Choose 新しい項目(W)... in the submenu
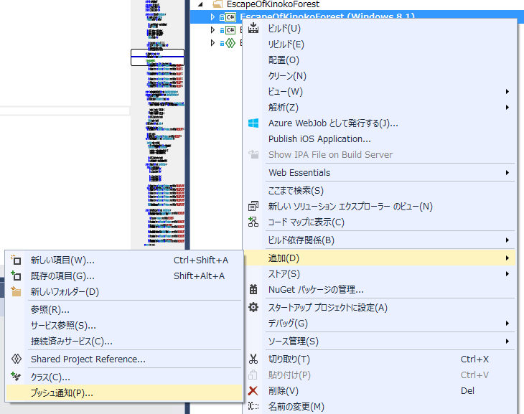Screen dimensions: 524x414 click(124, 260)
